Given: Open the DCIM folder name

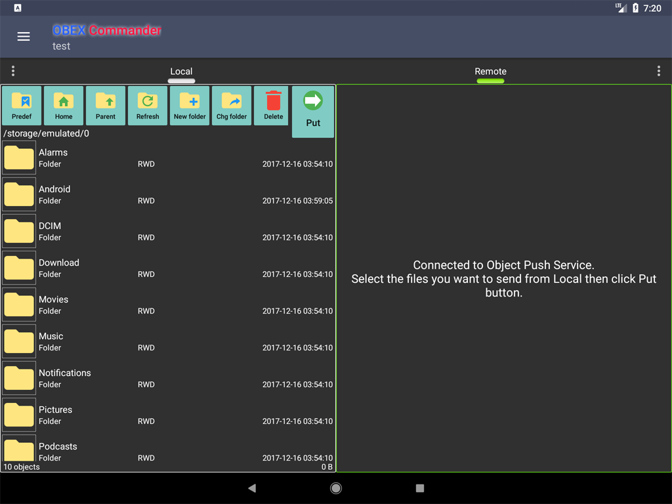Looking at the screenshot, I should click(50, 226).
